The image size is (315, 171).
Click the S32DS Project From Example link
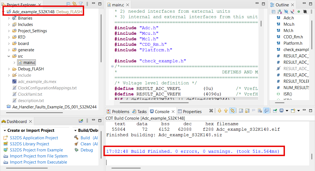[x=36, y=150]
